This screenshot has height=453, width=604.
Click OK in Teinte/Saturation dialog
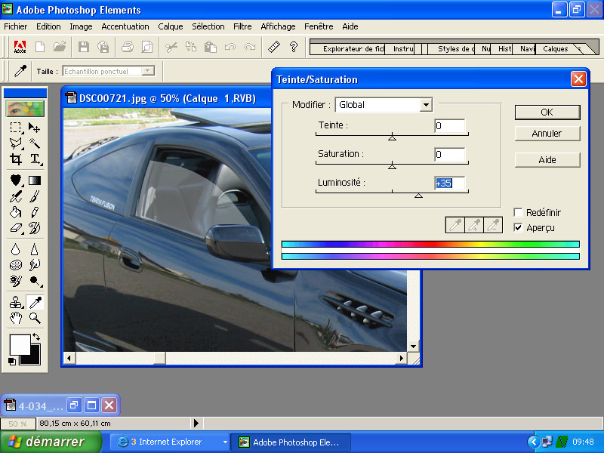pos(547,112)
